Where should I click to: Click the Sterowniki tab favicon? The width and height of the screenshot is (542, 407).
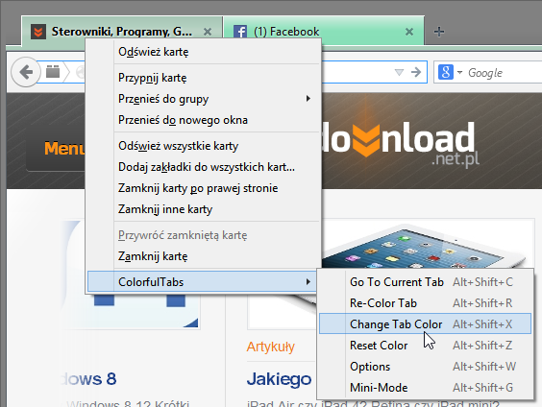[x=38, y=32]
